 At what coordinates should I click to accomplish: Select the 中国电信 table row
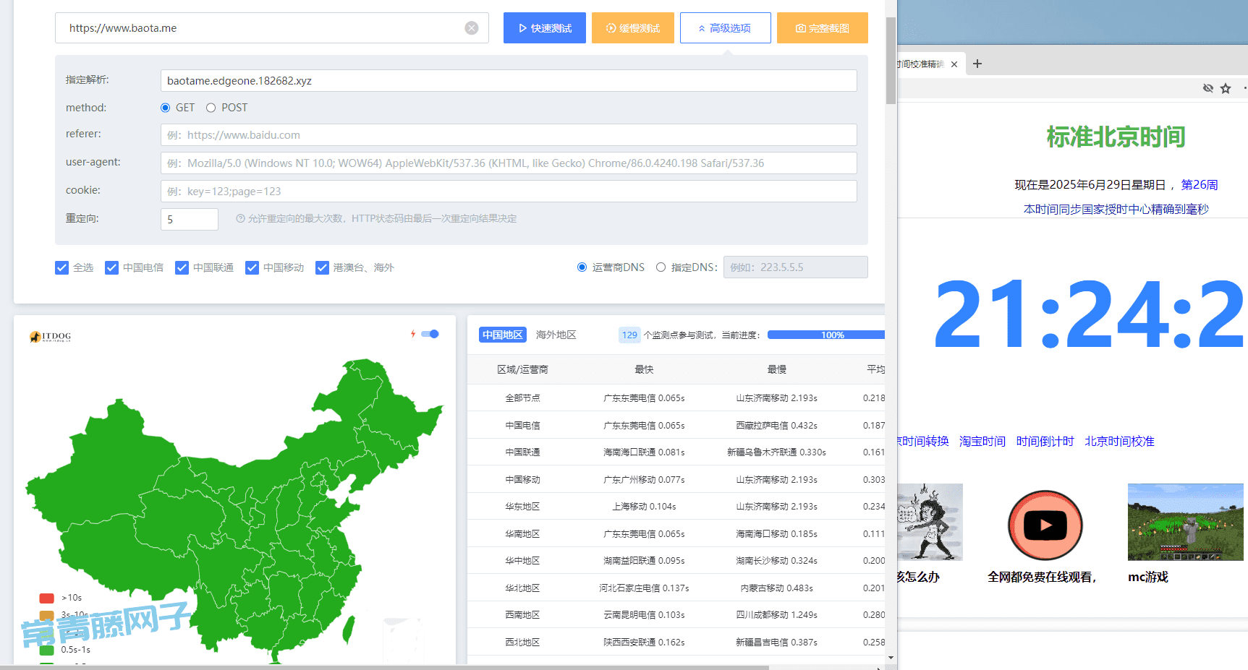click(676, 425)
